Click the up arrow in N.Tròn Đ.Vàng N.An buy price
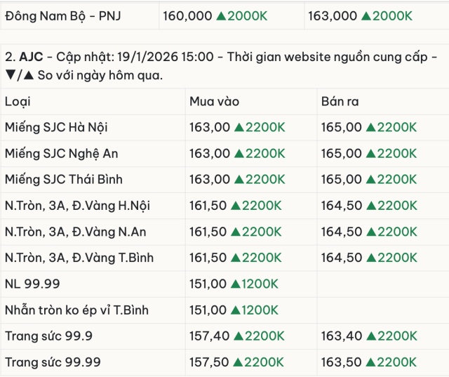This screenshot has height=377, width=449. (236, 232)
